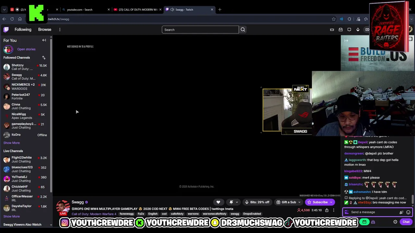Click the fazeswagg tag
Screen dimensions: 415x233
pos(126,214)
